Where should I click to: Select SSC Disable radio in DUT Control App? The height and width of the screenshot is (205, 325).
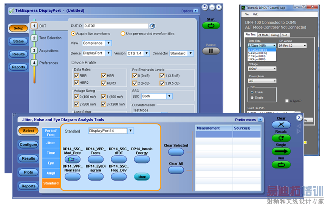252,98
